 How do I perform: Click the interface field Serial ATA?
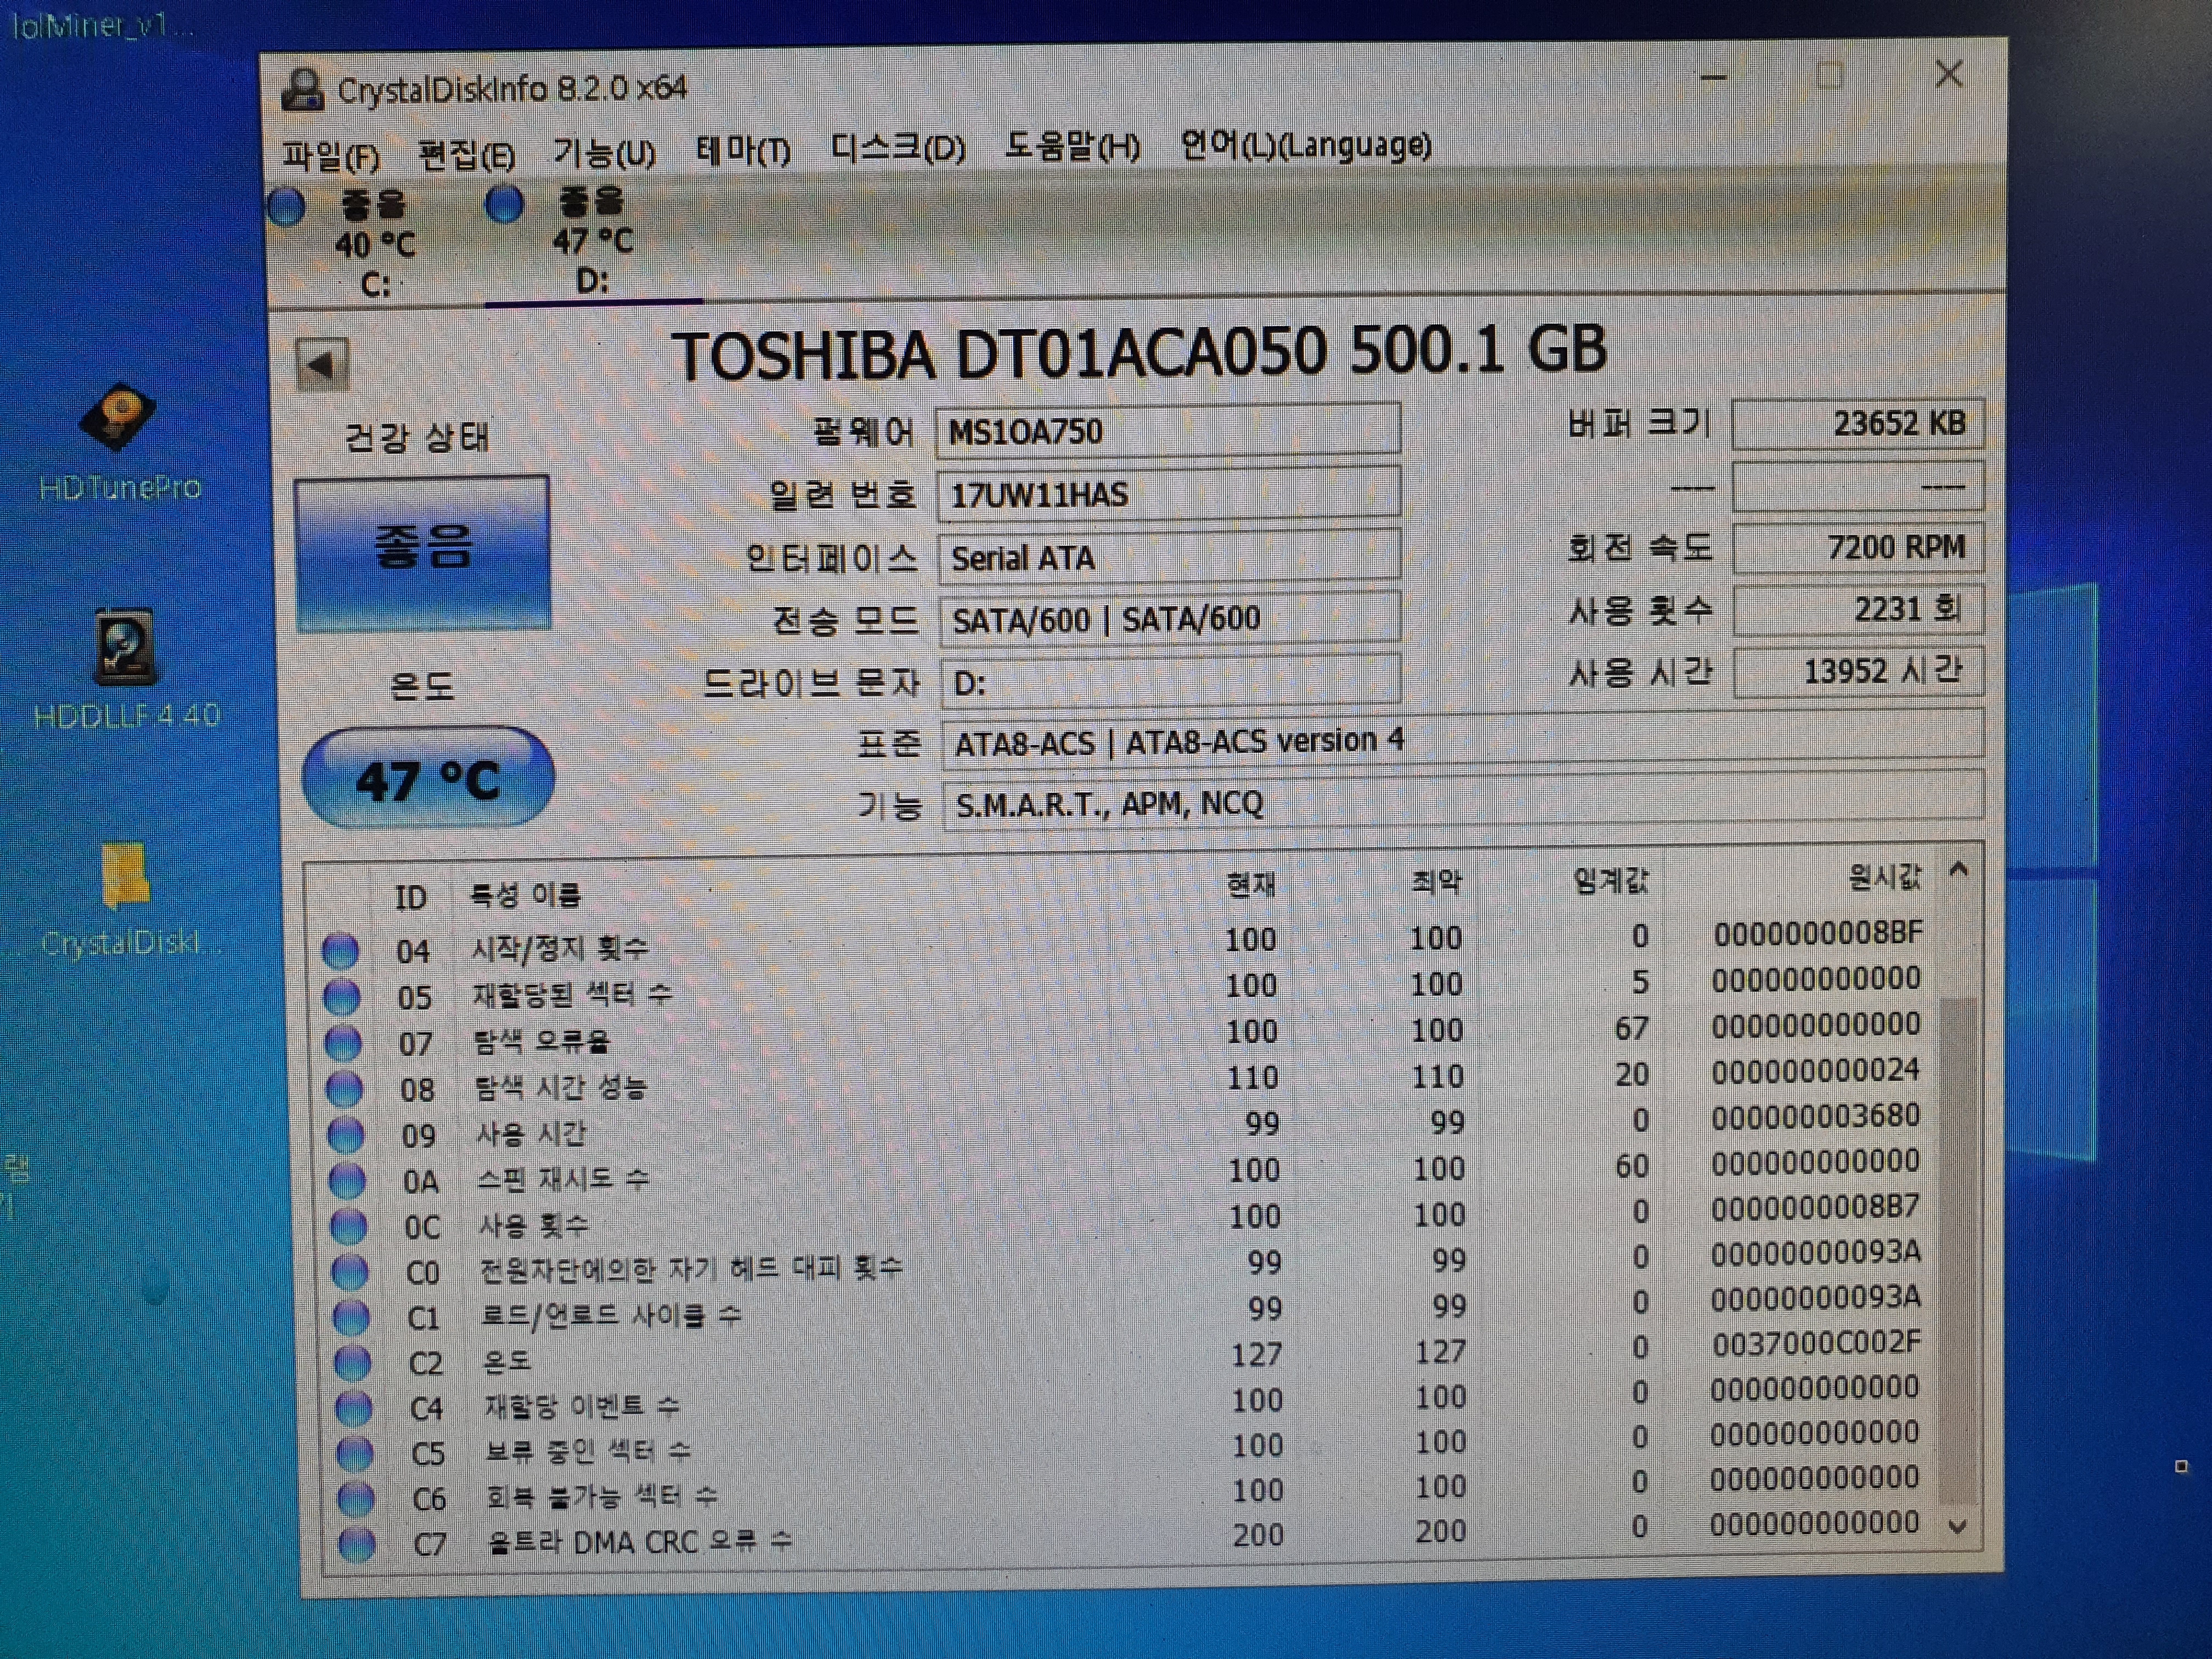[x=1169, y=557]
